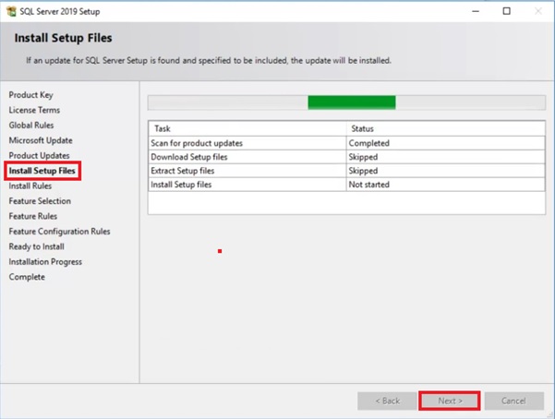Select the Microsoft Update step
Viewport: 555px width, 419px height.
pos(41,140)
